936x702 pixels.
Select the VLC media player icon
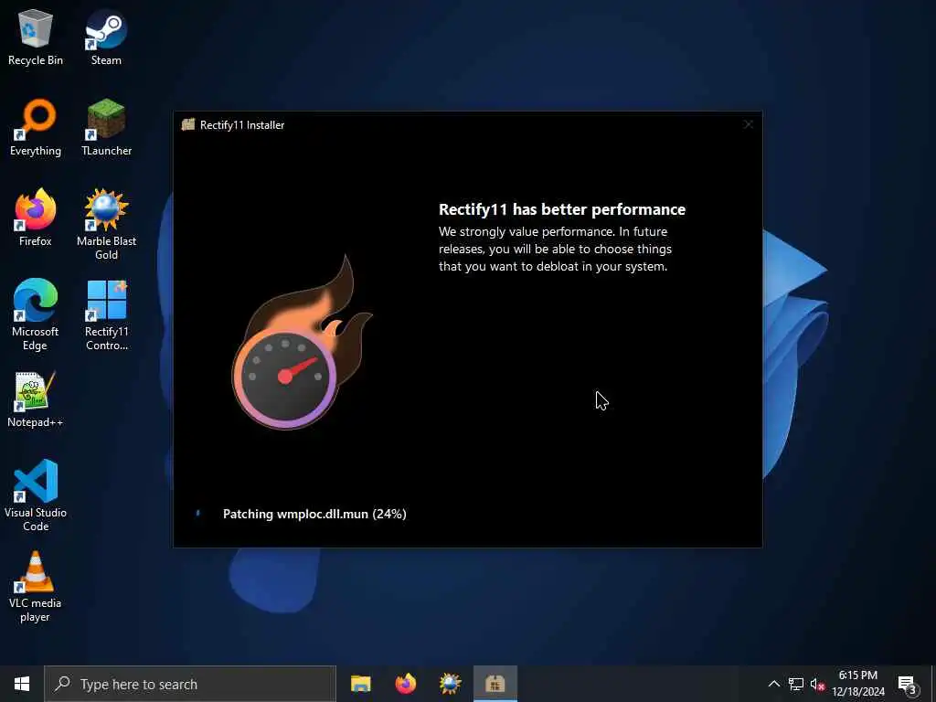(x=36, y=587)
